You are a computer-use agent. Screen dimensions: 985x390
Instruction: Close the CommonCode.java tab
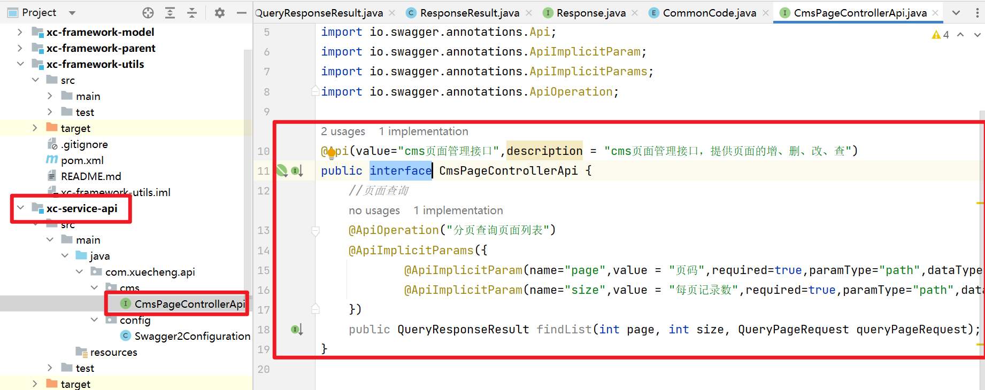pos(766,13)
